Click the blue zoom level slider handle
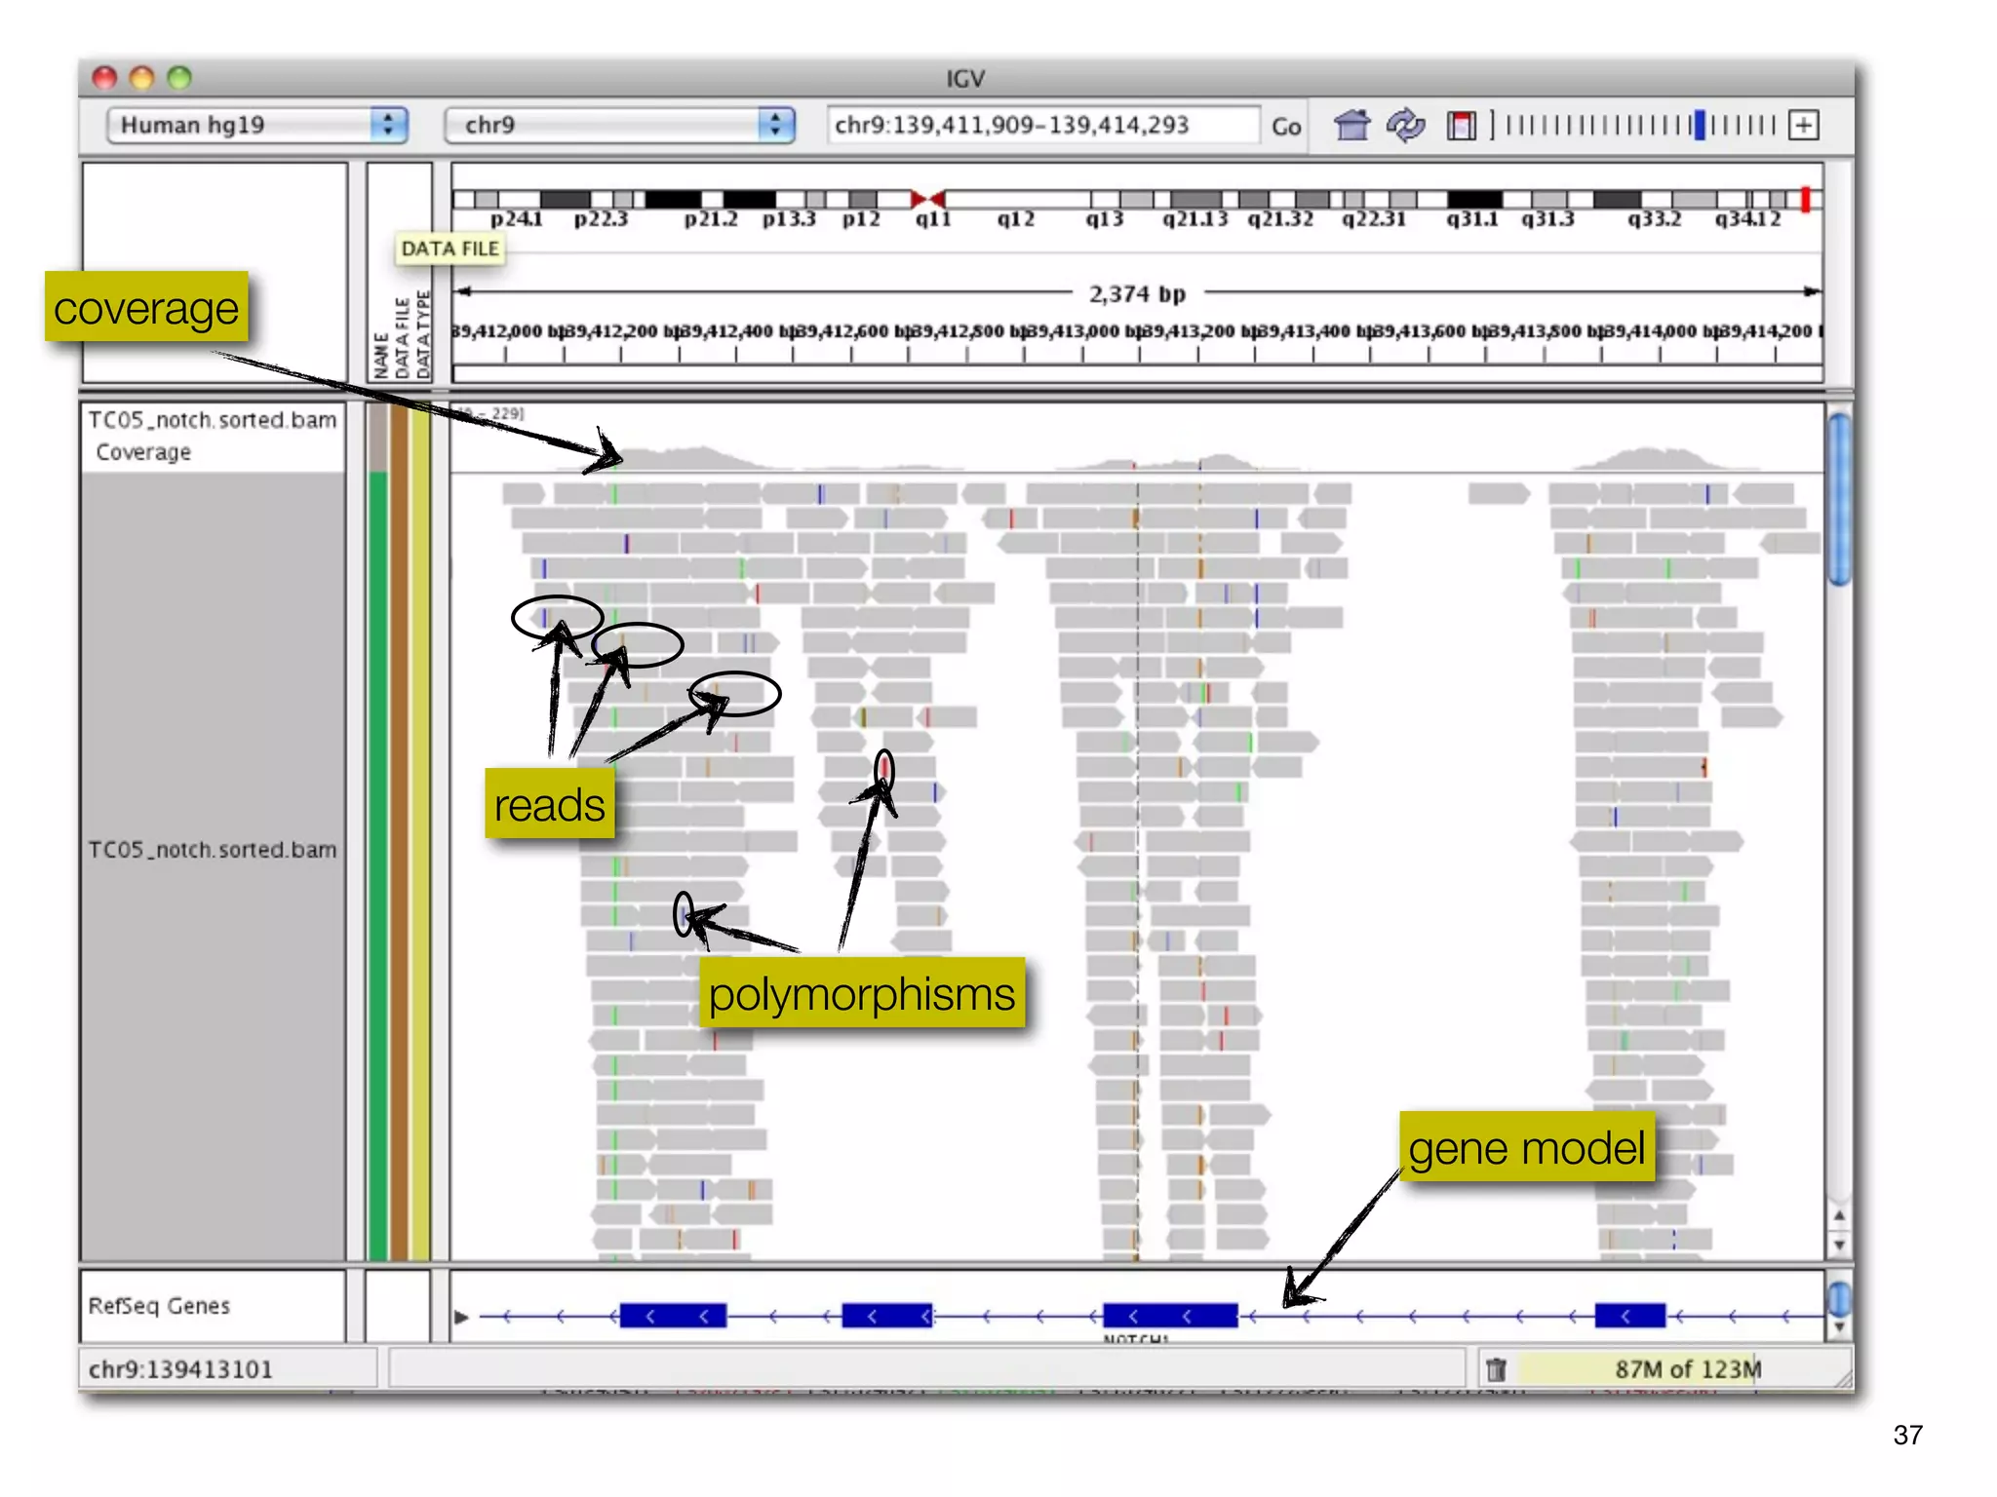This screenshot has height=1497, width=1997. [x=1700, y=126]
